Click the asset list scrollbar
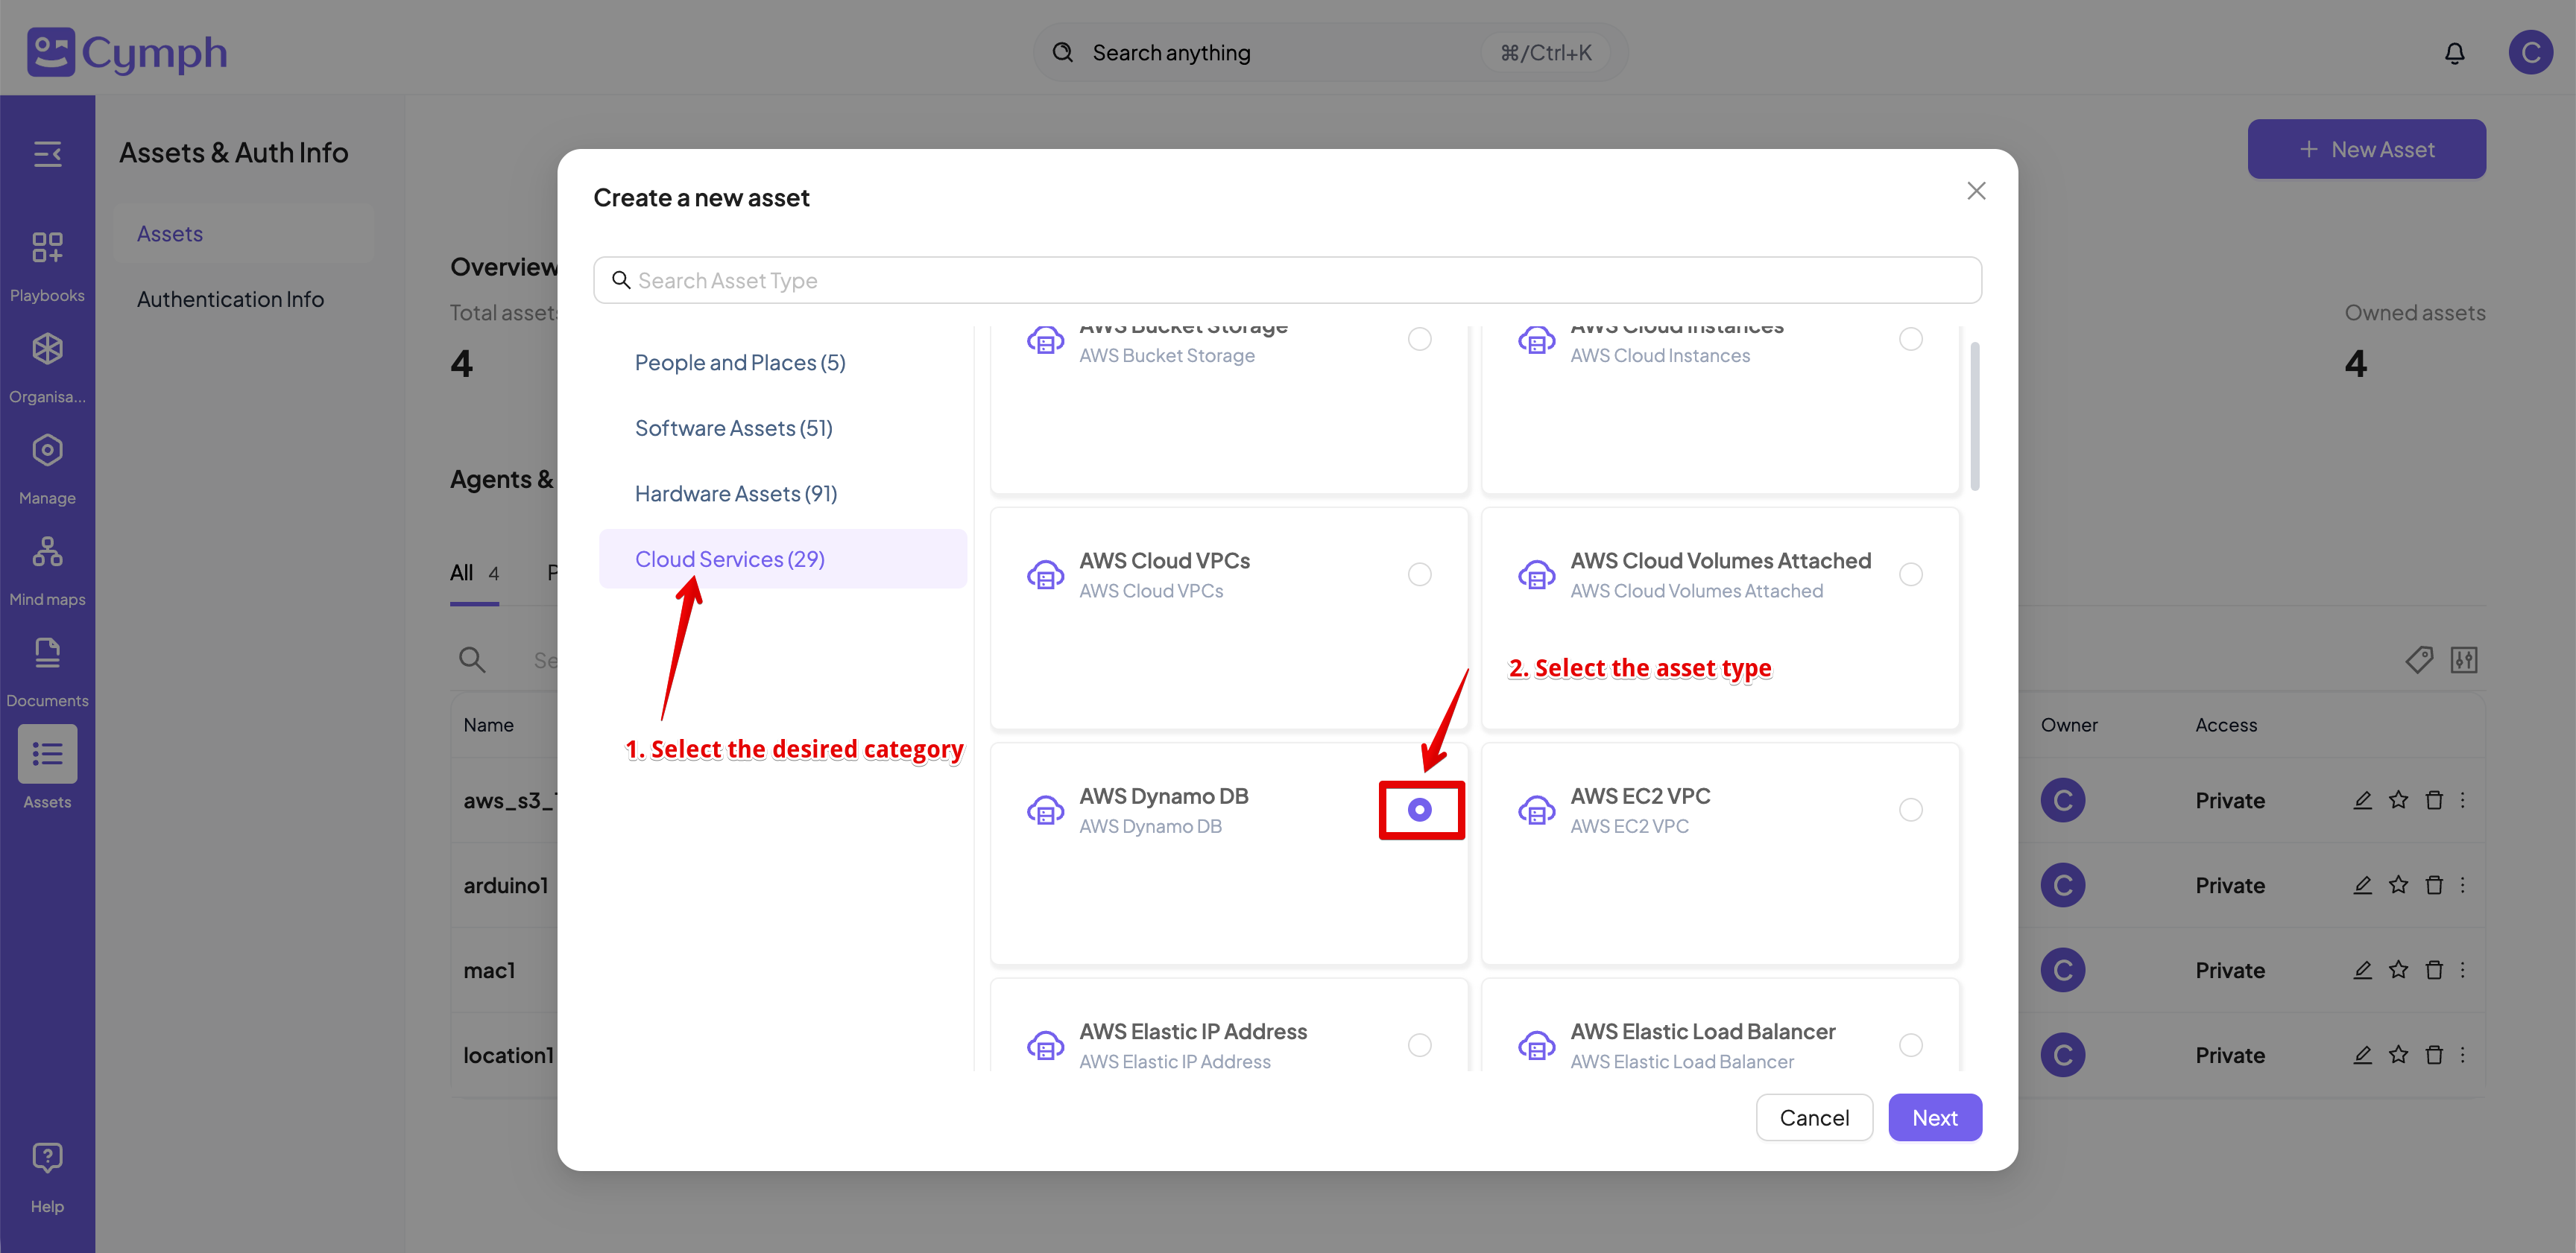 coord(1974,416)
